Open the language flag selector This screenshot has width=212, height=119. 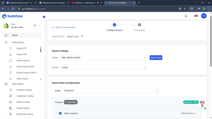(196, 16)
